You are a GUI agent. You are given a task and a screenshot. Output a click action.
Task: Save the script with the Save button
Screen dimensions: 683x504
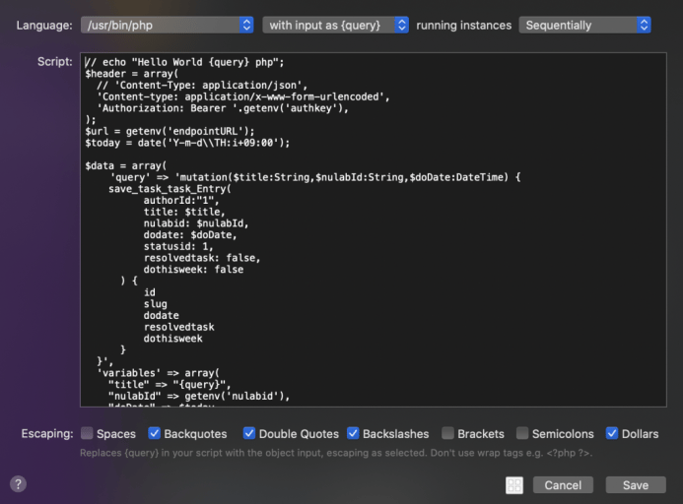pos(635,485)
